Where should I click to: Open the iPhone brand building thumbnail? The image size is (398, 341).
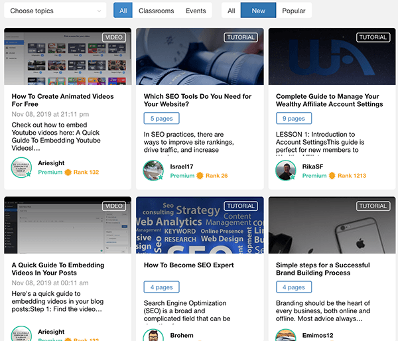(x=332, y=225)
